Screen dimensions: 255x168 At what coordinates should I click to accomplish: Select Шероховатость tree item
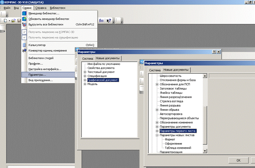pos(171,76)
